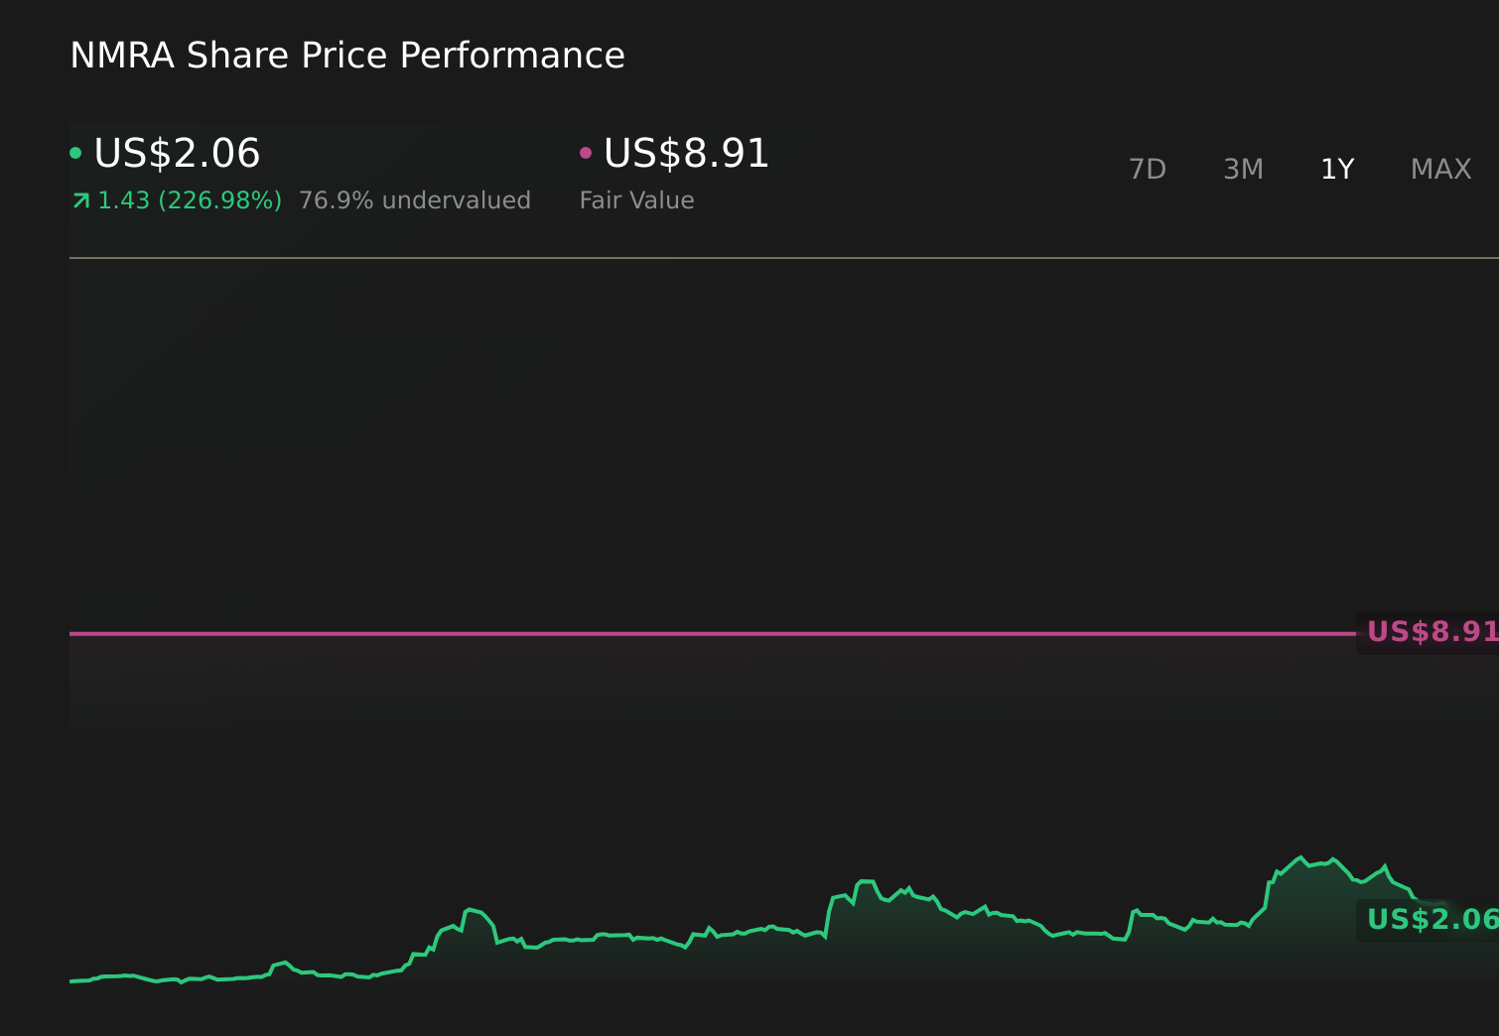Screen dimensions: 1499x1036
Task: Click the pink Fair Value indicator dot
Action: point(586,153)
